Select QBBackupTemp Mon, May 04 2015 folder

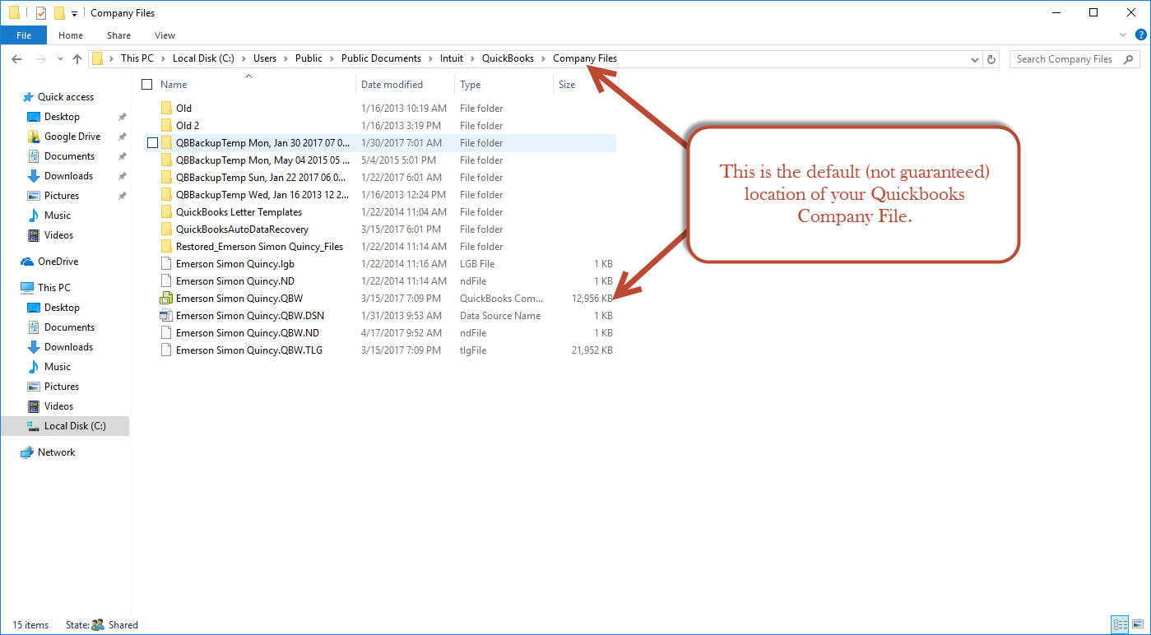point(262,160)
